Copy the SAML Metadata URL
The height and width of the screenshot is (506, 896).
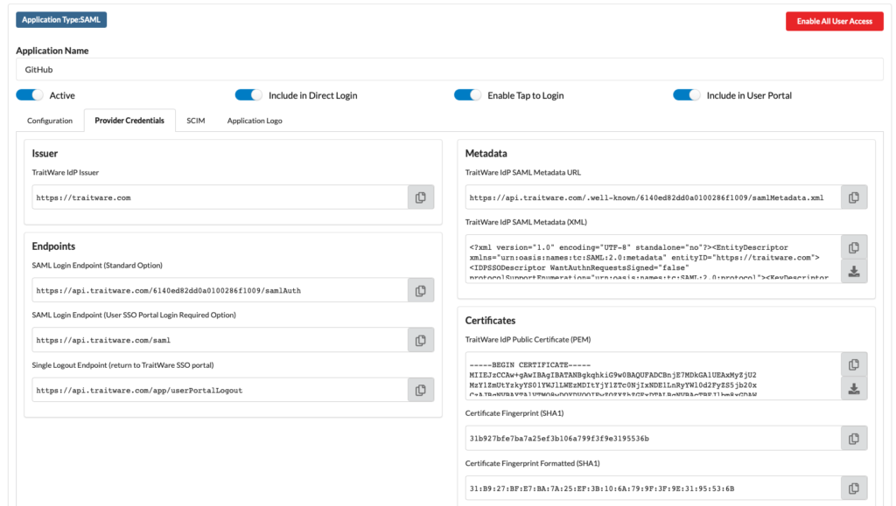click(854, 198)
